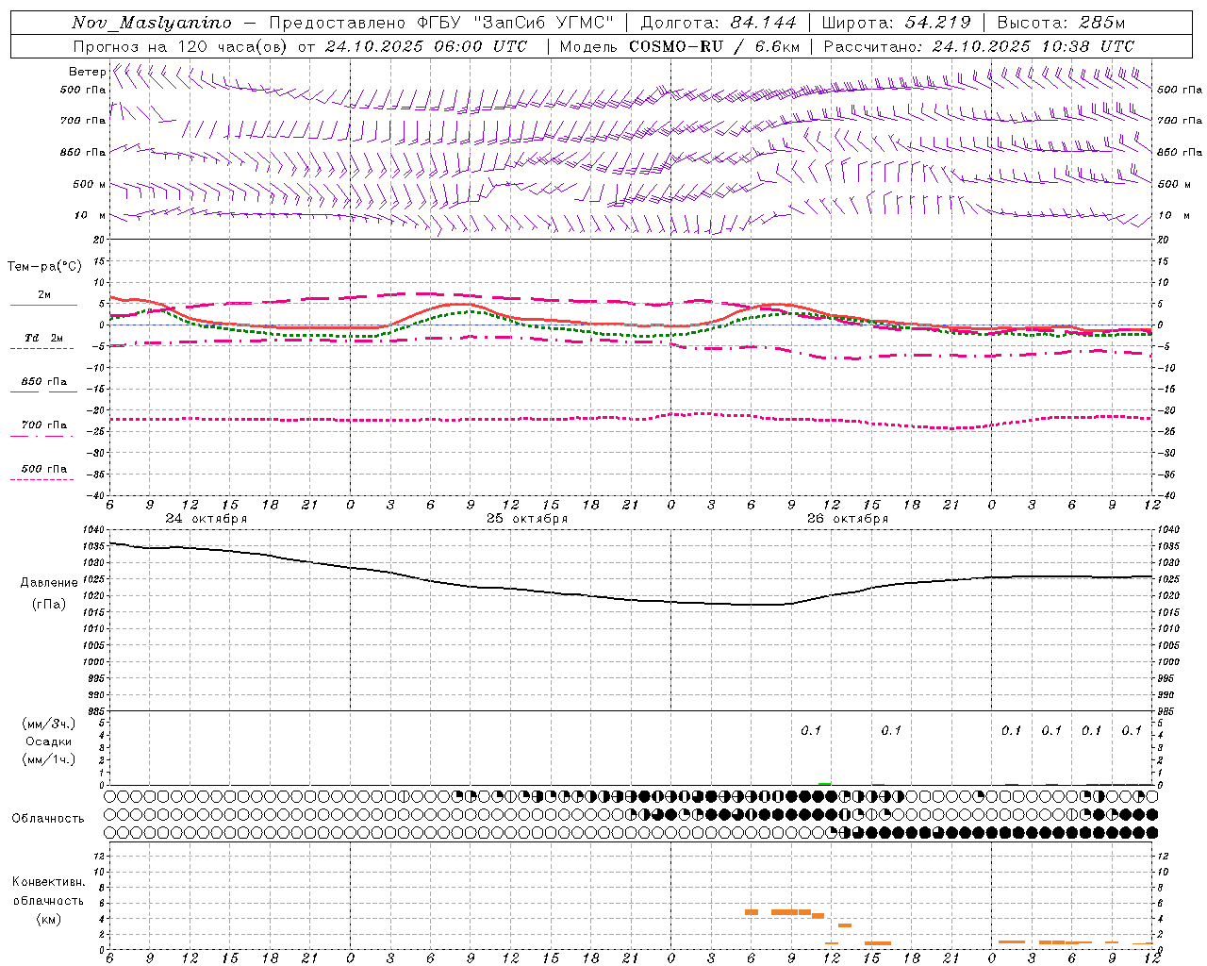
Task: Click the "Ветер" wind panel label
Action: coord(87,72)
